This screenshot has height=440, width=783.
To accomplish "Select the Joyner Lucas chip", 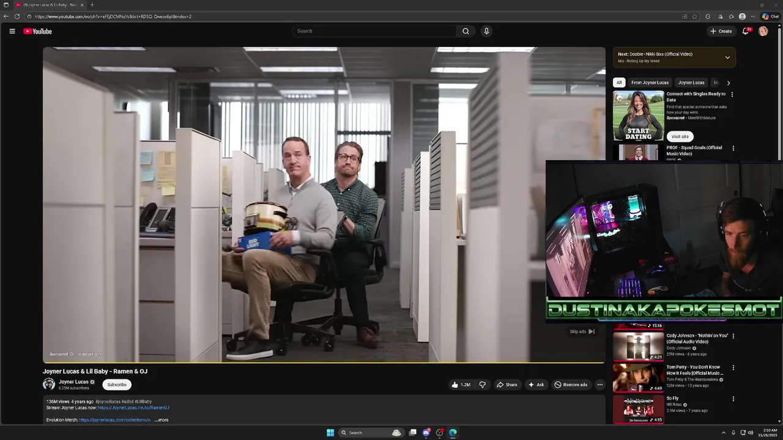I will (691, 82).
